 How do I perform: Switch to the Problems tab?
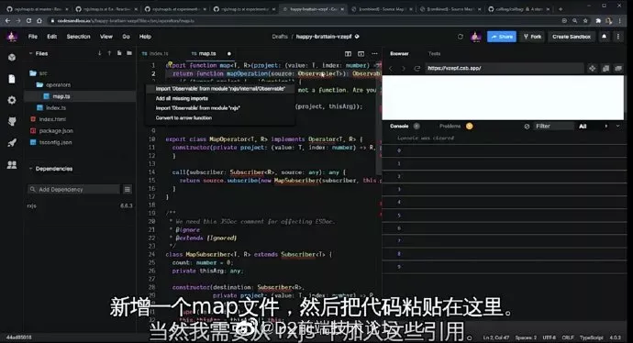tap(450, 126)
